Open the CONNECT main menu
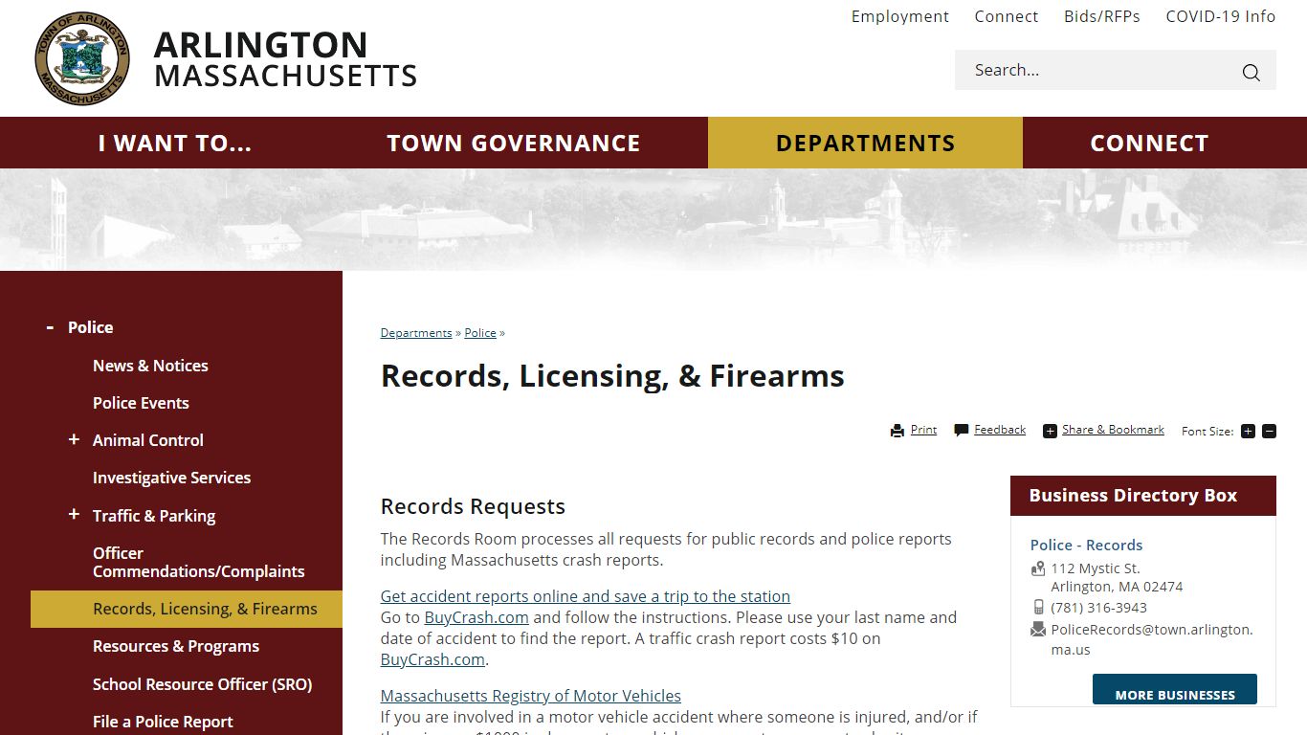This screenshot has height=735, width=1307. (1149, 143)
